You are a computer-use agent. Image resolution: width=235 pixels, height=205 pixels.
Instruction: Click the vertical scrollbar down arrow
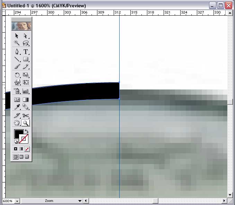click(230, 195)
